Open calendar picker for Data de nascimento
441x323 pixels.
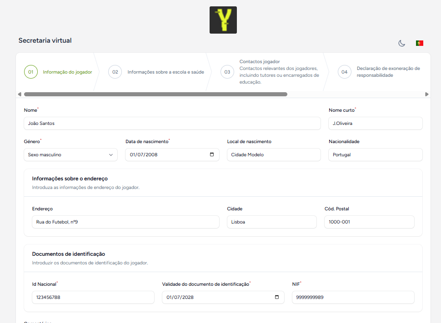coord(212,154)
